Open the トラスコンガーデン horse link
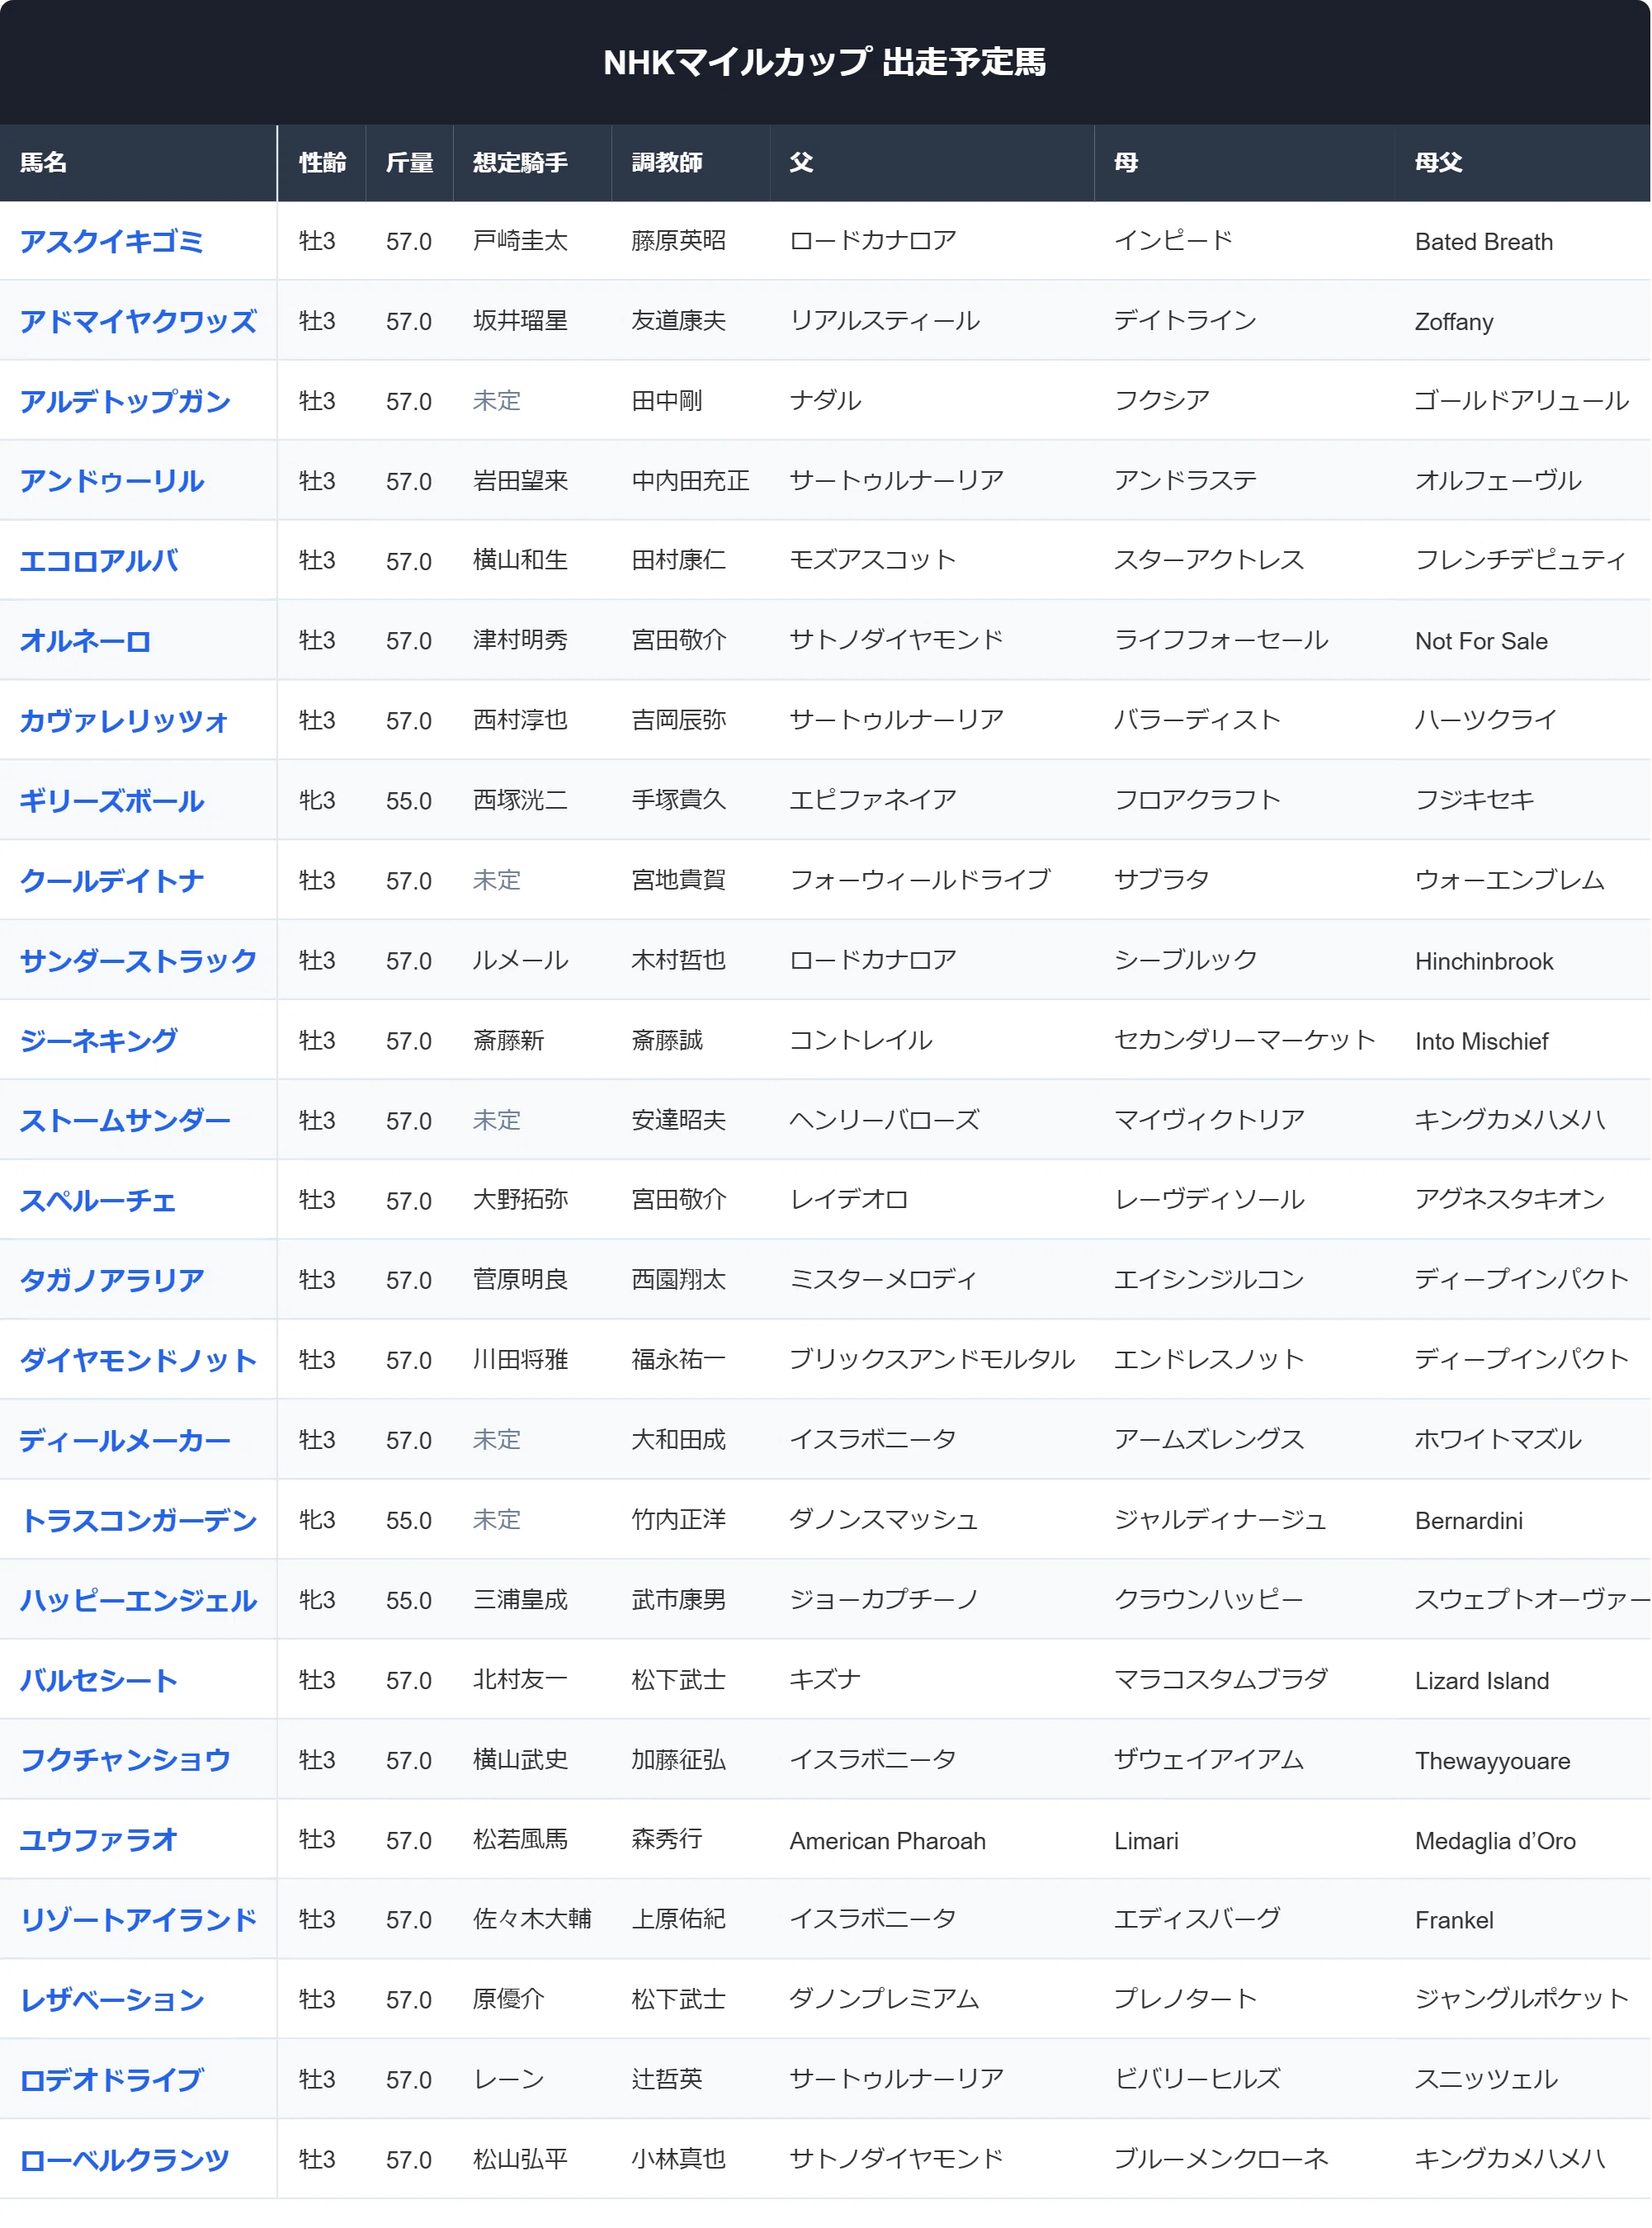Image resolution: width=1652 pixels, height=2228 pixels. (138, 1521)
